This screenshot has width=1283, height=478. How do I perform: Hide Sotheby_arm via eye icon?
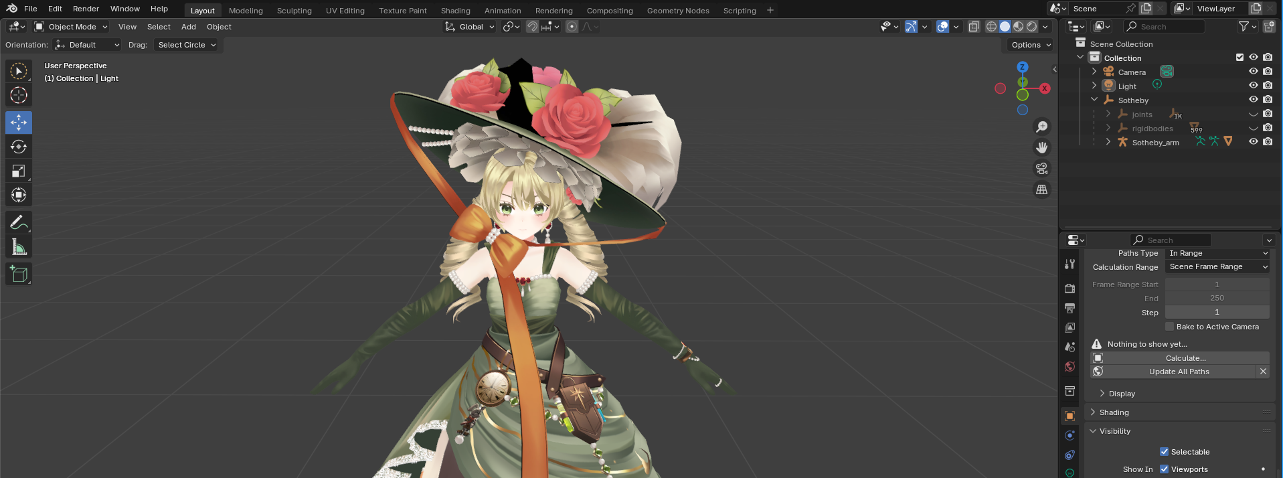(x=1254, y=142)
